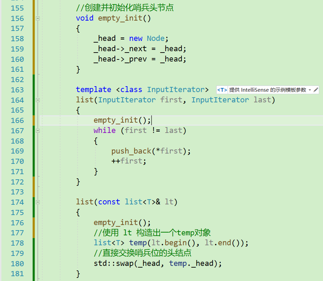Click 'empty_init();' call on line 176
Screen dimensions: 323x281
[x=122, y=223]
